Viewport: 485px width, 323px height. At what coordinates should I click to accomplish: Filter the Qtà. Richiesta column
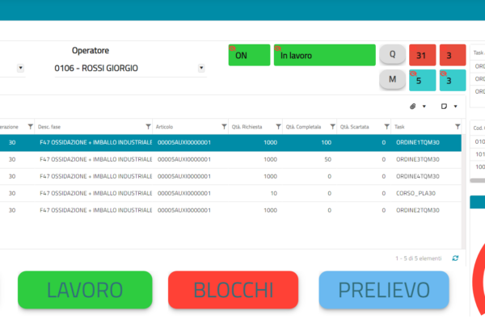click(x=278, y=127)
